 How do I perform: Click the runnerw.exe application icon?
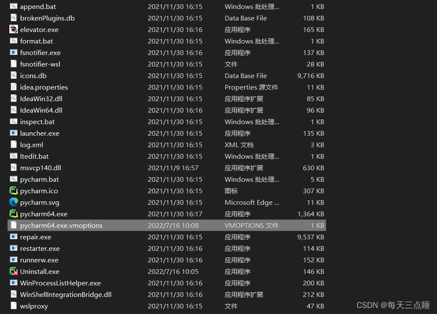click(14, 260)
